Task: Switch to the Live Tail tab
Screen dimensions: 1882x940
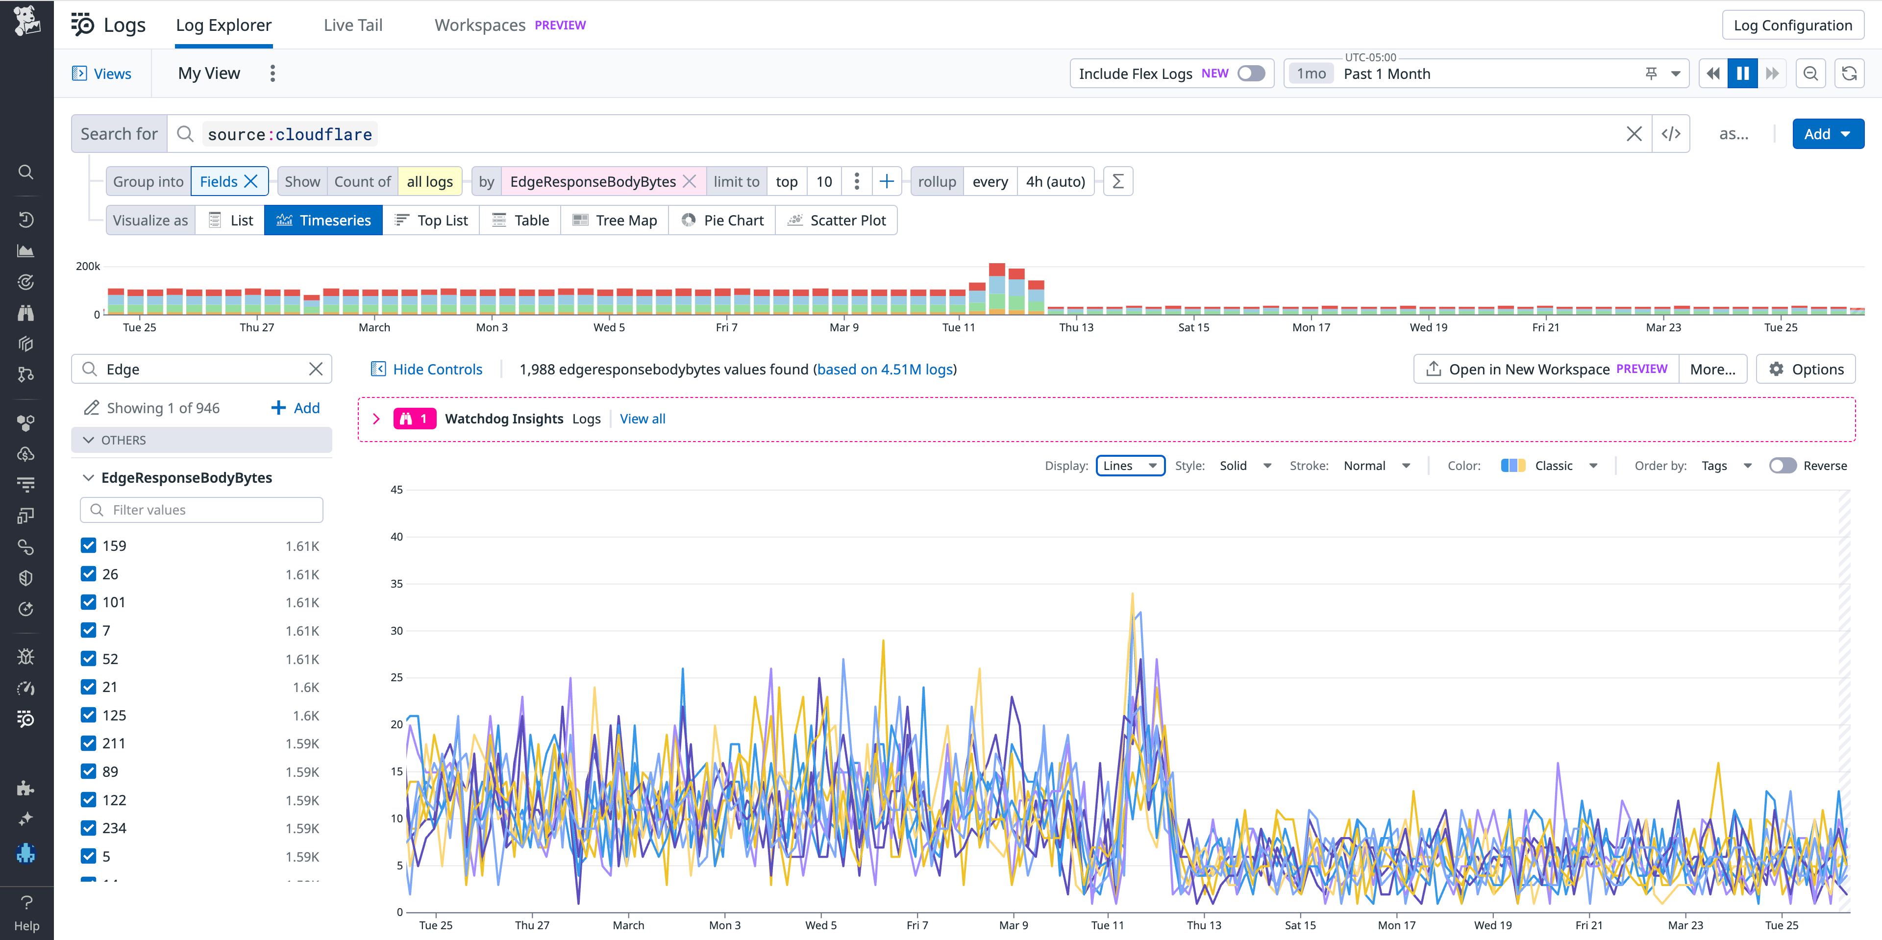Action: click(x=353, y=24)
